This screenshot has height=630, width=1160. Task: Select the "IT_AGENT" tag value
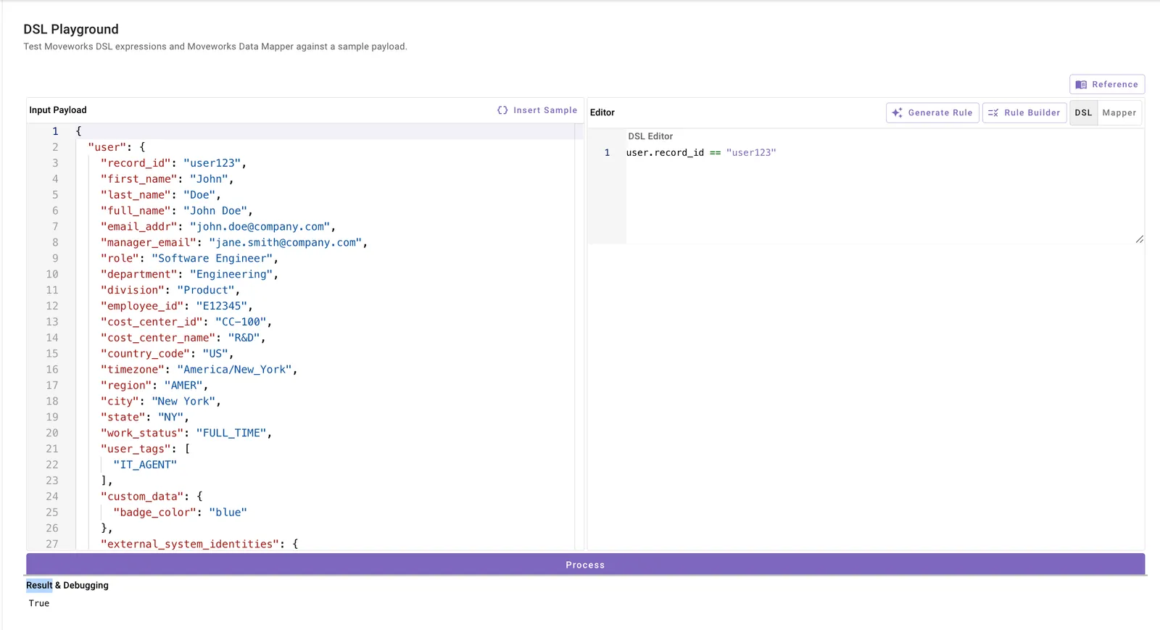(x=145, y=465)
